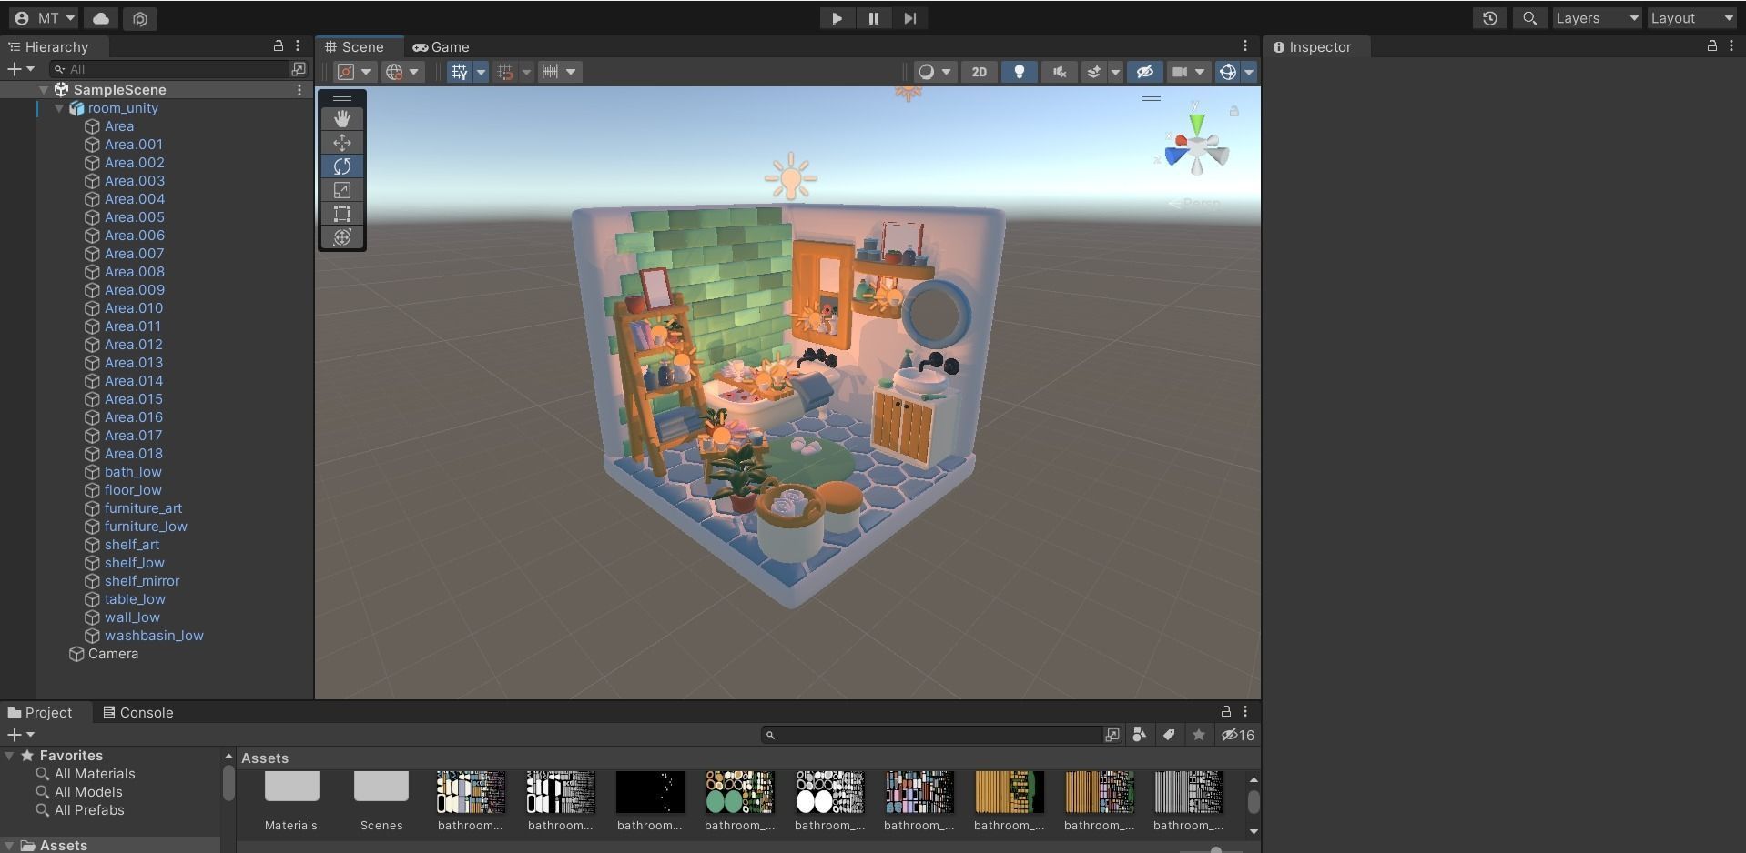Toggle grid visibility in Scene view
Viewport: 1746px width, 853px height.
[460, 72]
